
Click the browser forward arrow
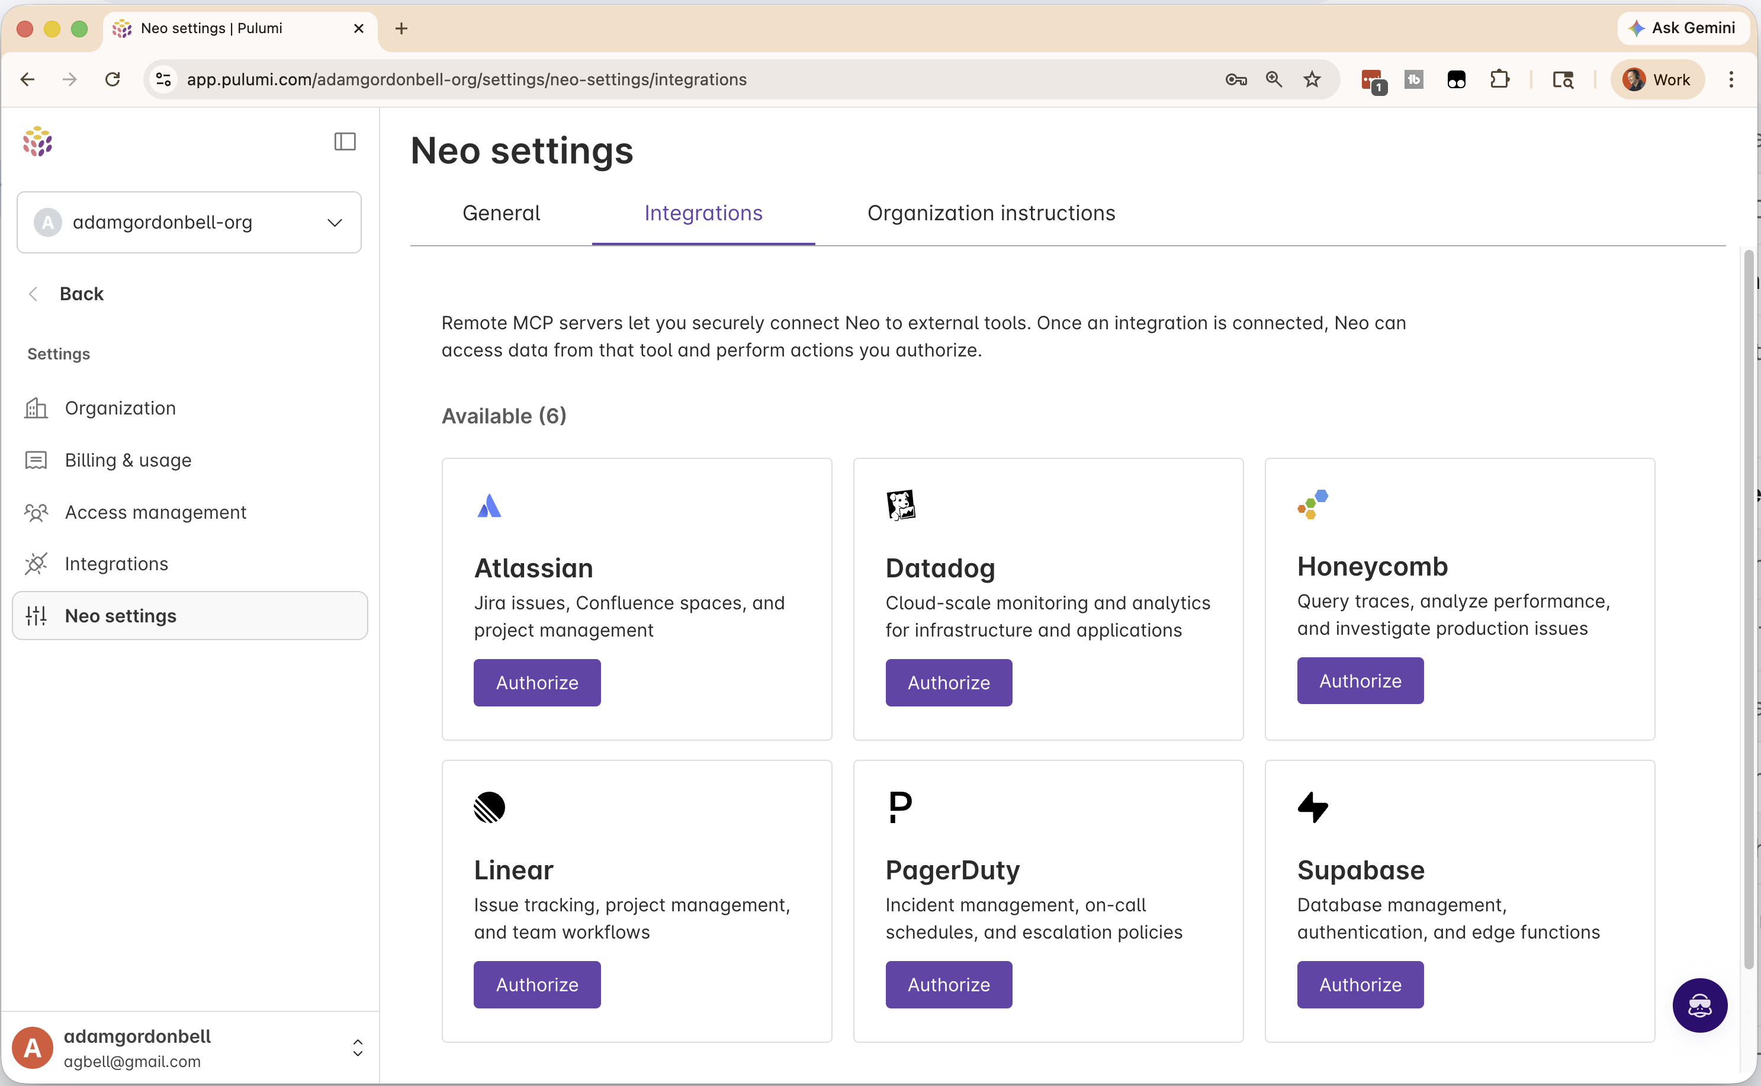[70, 79]
